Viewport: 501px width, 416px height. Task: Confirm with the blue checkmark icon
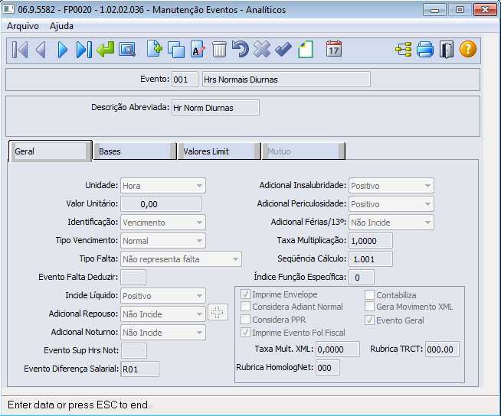[283, 49]
